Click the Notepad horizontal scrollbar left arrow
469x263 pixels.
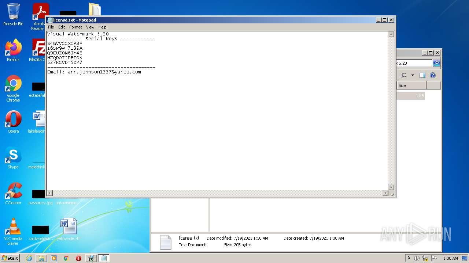tap(50, 193)
